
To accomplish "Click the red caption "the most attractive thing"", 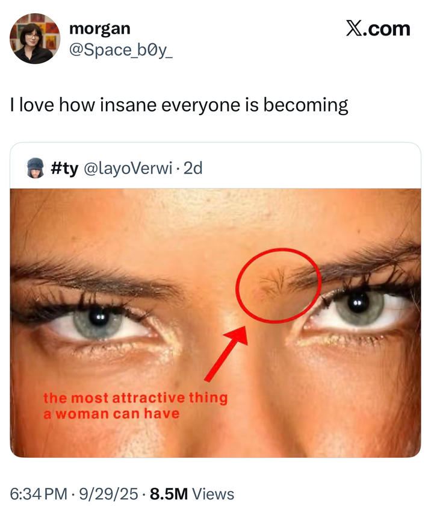I will click(x=135, y=398).
